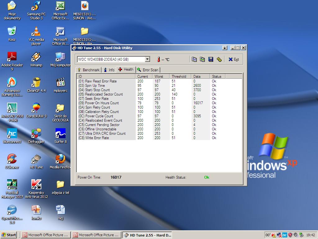Launch VLC media player shortcut
Image resolution: width=318 pixels, height=239 pixels.
click(x=36, y=36)
